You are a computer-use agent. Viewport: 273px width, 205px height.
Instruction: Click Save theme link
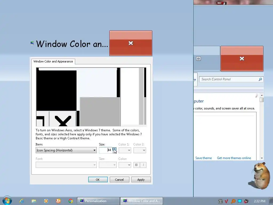click(203, 158)
